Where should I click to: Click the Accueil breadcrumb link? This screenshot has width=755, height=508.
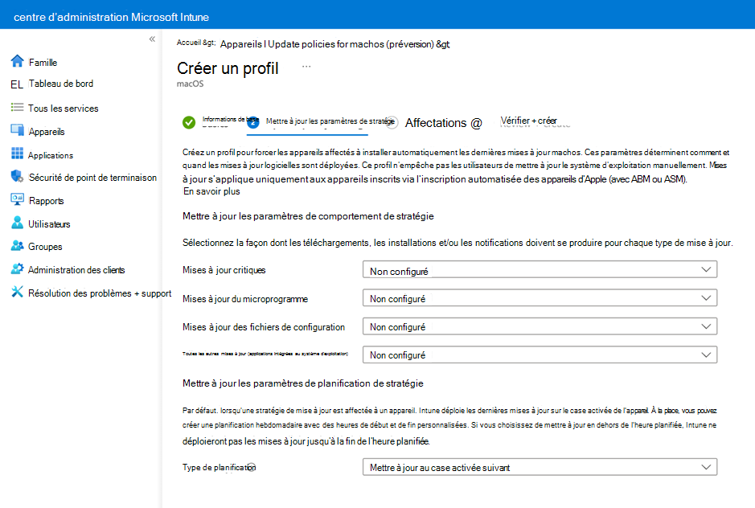pyautogui.click(x=188, y=43)
